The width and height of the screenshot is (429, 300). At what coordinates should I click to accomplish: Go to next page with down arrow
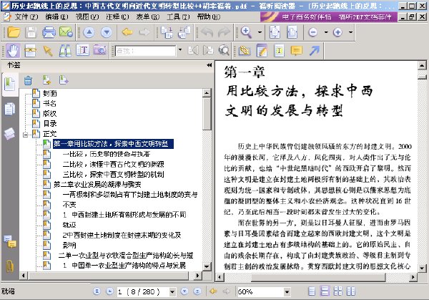point(107,32)
